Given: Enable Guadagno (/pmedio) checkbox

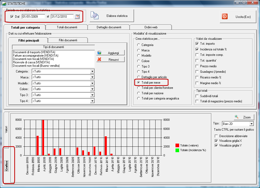Looking at the screenshot, I should [x=197, y=72].
